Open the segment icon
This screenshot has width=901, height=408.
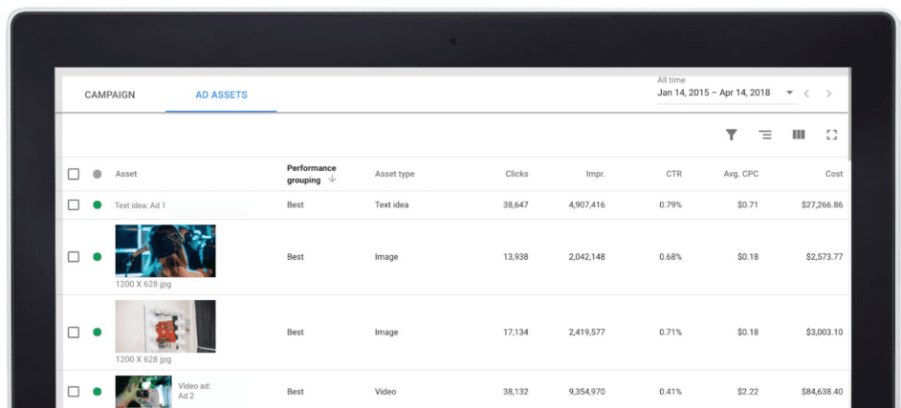tap(765, 135)
